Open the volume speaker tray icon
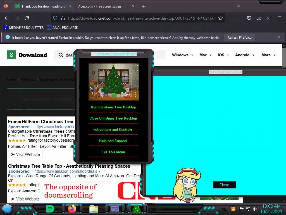Image resolution: width=286 pixels, height=215 pixels. (x=255, y=209)
